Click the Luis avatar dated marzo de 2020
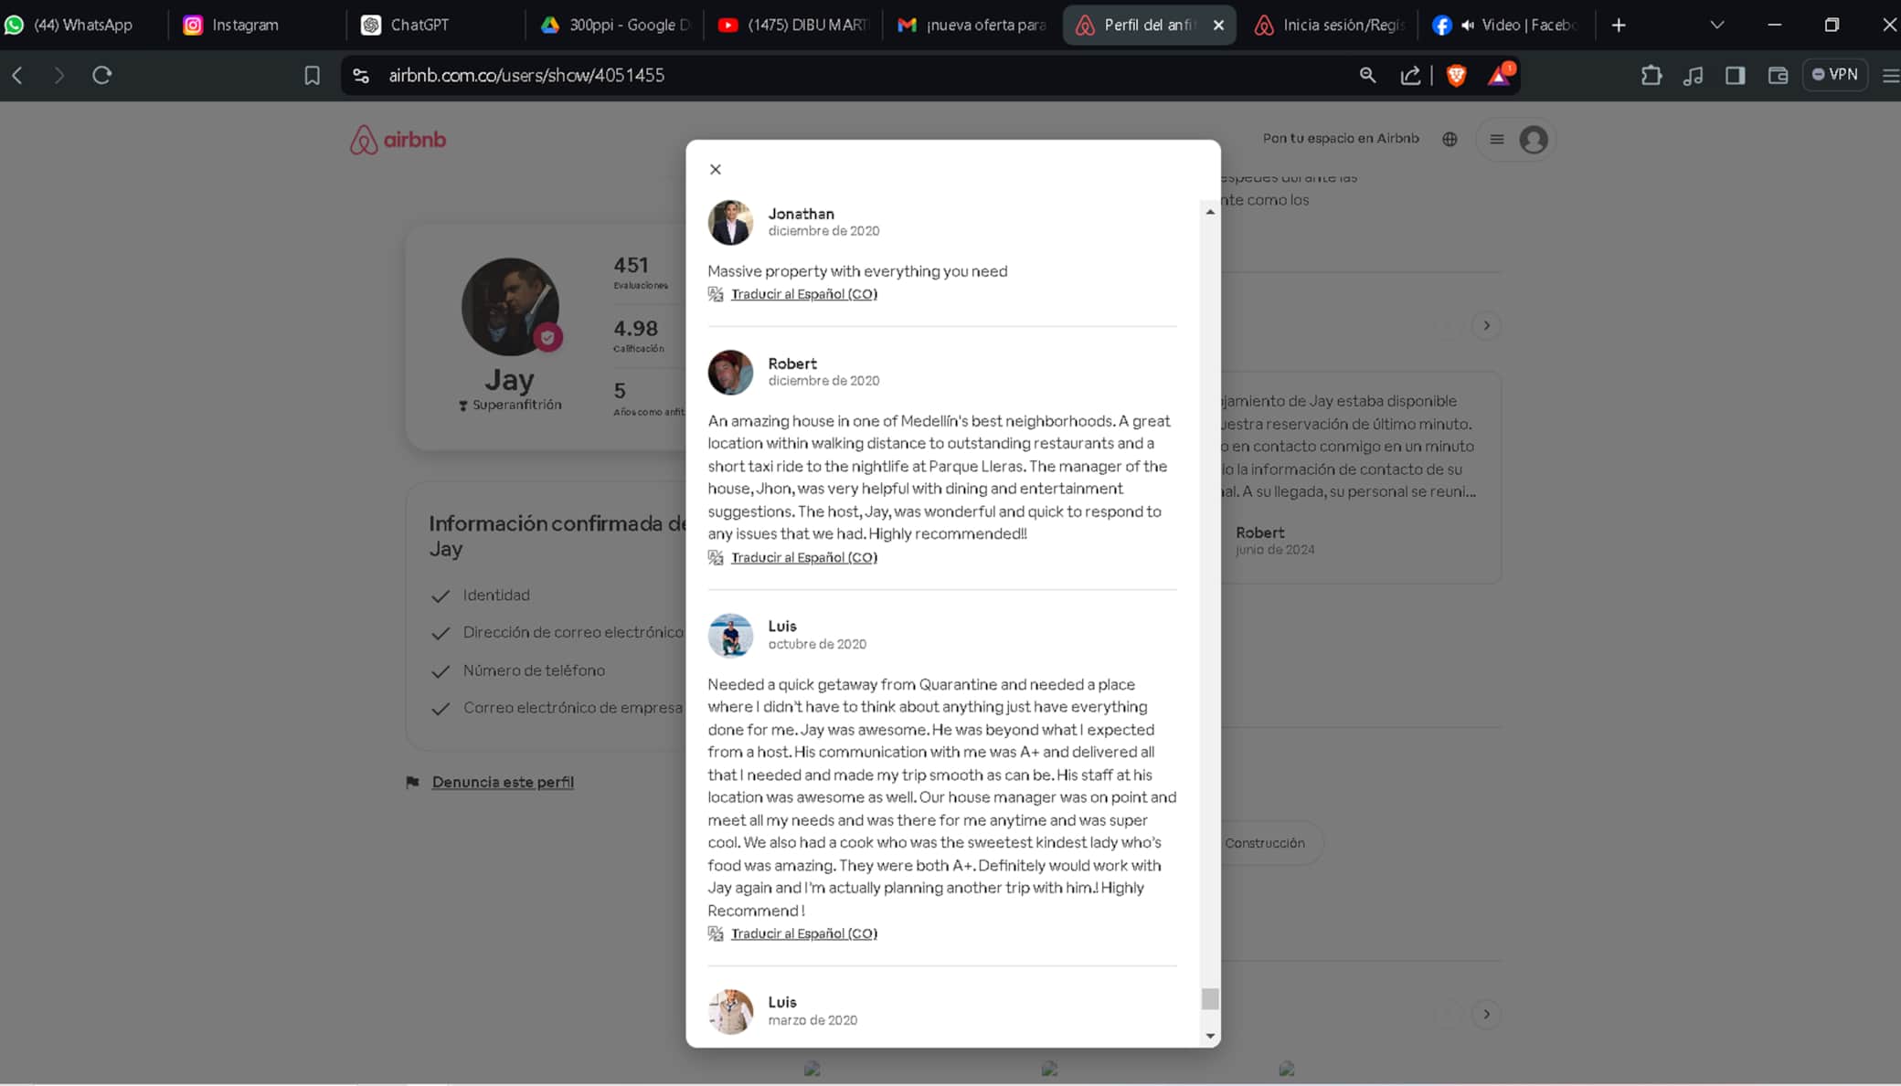Image resolution: width=1901 pixels, height=1086 pixels. [730, 1011]
